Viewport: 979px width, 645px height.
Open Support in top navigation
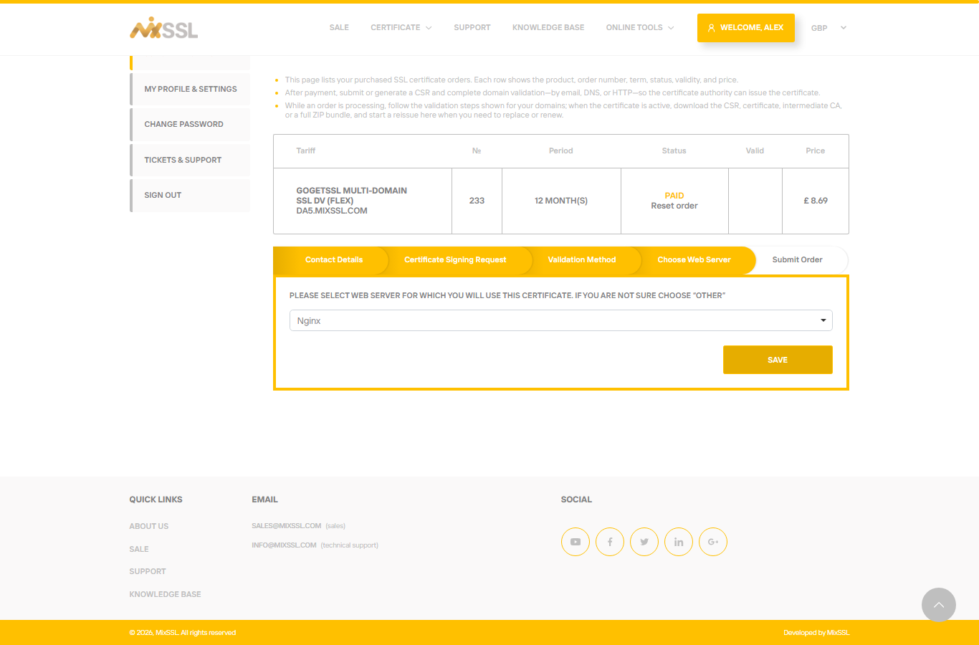472,28
